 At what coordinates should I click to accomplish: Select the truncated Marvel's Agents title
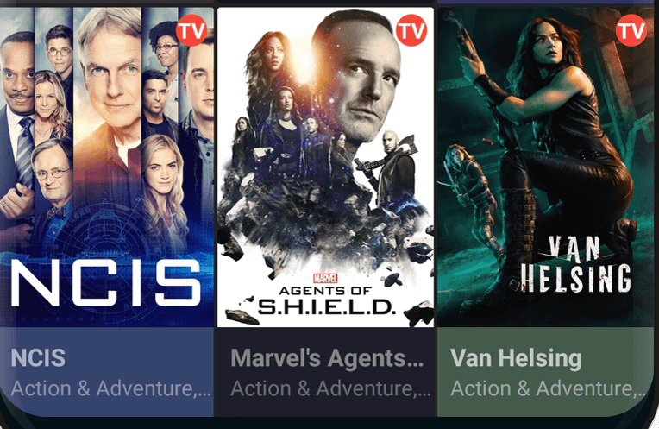coord(327,358)
